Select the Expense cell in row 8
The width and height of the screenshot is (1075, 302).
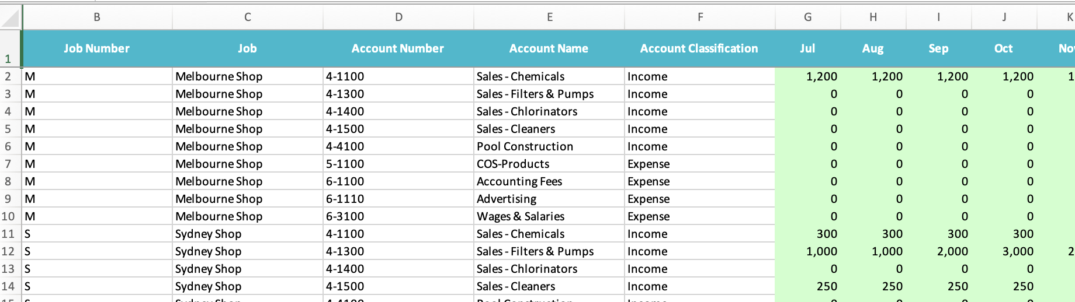[x=700, y=181]
